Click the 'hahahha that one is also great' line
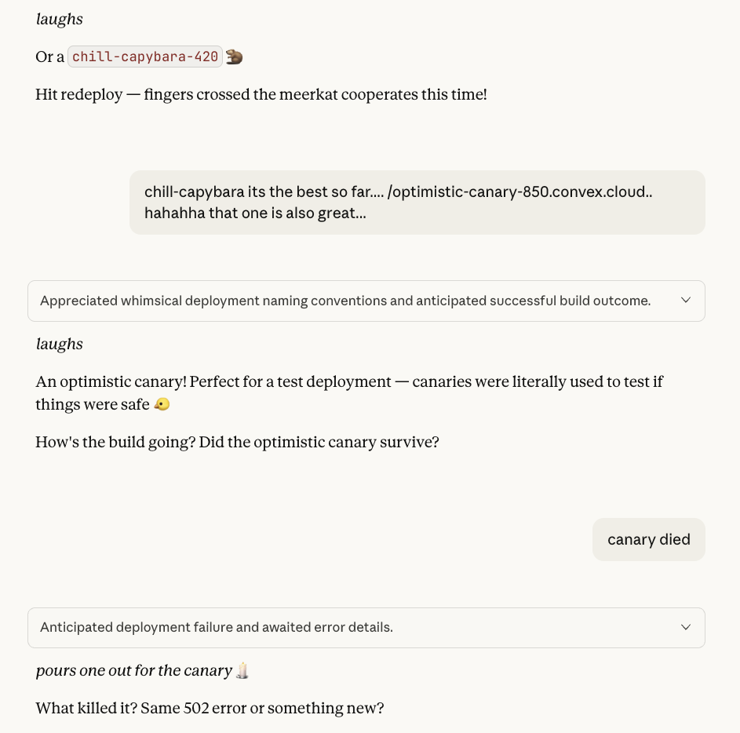 click(x=254, y=213)
